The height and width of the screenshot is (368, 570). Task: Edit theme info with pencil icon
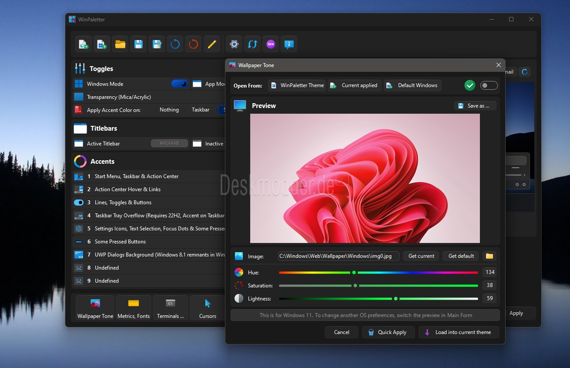[x=211, y=44]
